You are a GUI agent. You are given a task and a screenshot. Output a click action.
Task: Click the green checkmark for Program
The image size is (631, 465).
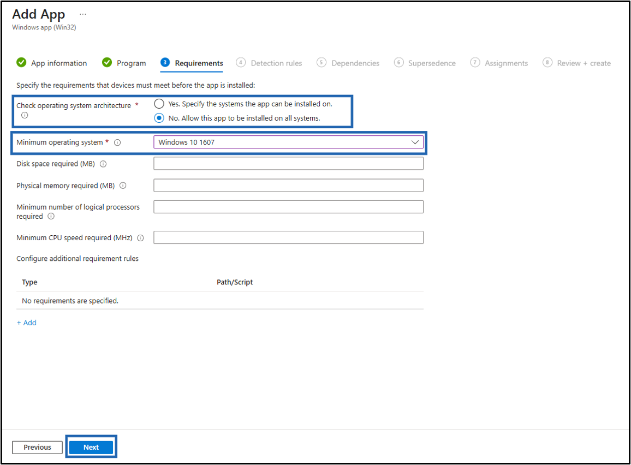[107, 62]
